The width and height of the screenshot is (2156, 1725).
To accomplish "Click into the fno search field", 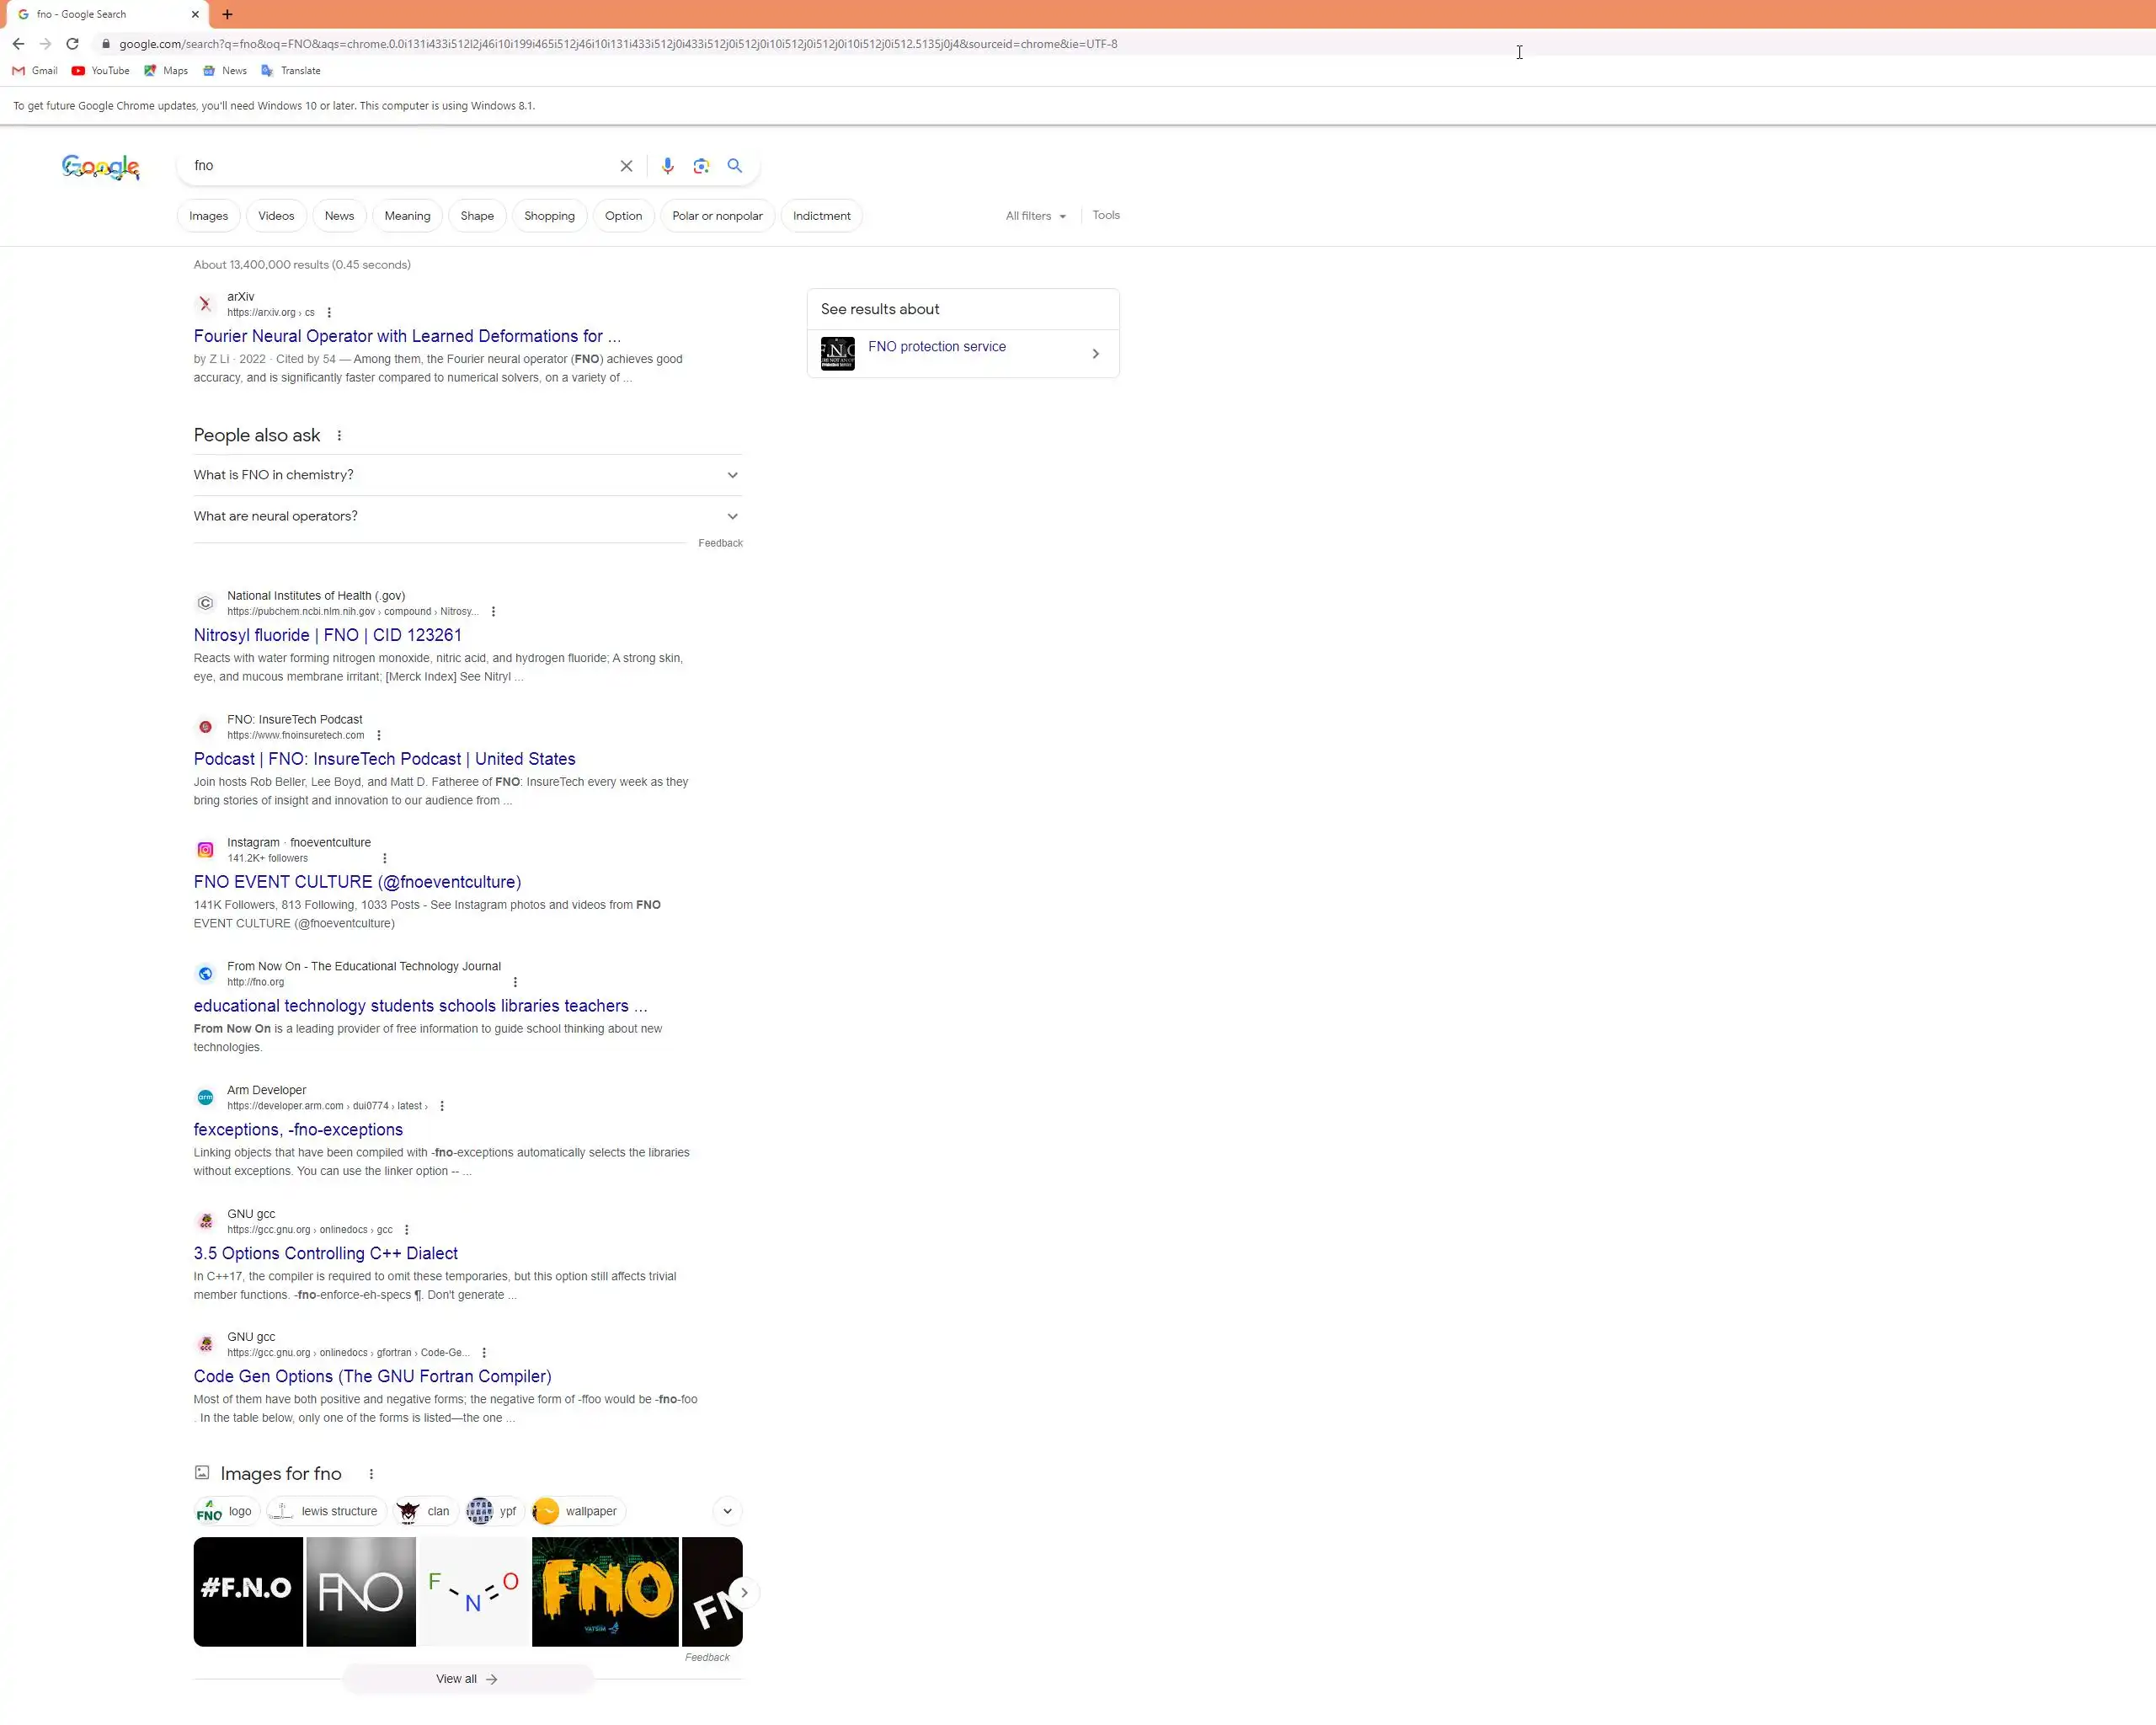I will (400, 166).
